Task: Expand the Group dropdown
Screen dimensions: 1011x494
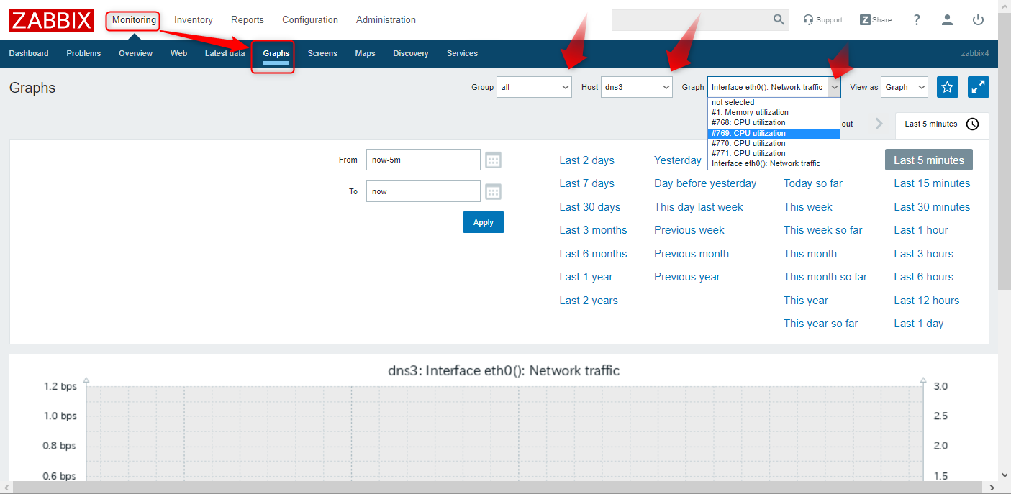Action: (x=535, y=87)
